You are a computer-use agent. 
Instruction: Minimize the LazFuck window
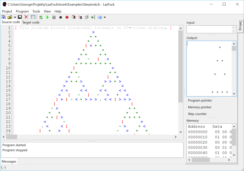[211, 4]
